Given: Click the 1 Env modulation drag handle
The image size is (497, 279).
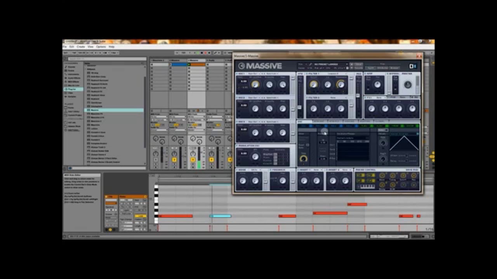Looking at the screenshot, I should (x=311, y=126).
